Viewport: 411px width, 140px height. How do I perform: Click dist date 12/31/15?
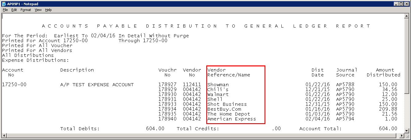(x=318, y=104)
